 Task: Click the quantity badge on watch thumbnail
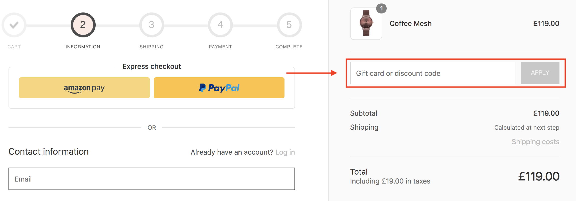[381, 9]
